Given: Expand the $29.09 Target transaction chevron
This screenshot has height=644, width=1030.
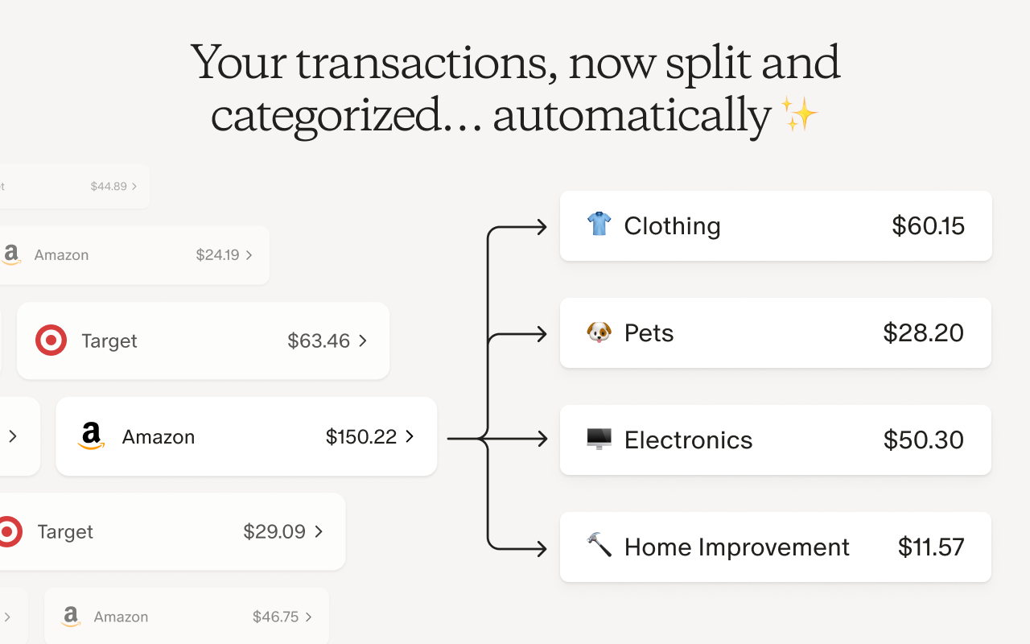Looking at the screenshot, I should [x=319, y=531].
